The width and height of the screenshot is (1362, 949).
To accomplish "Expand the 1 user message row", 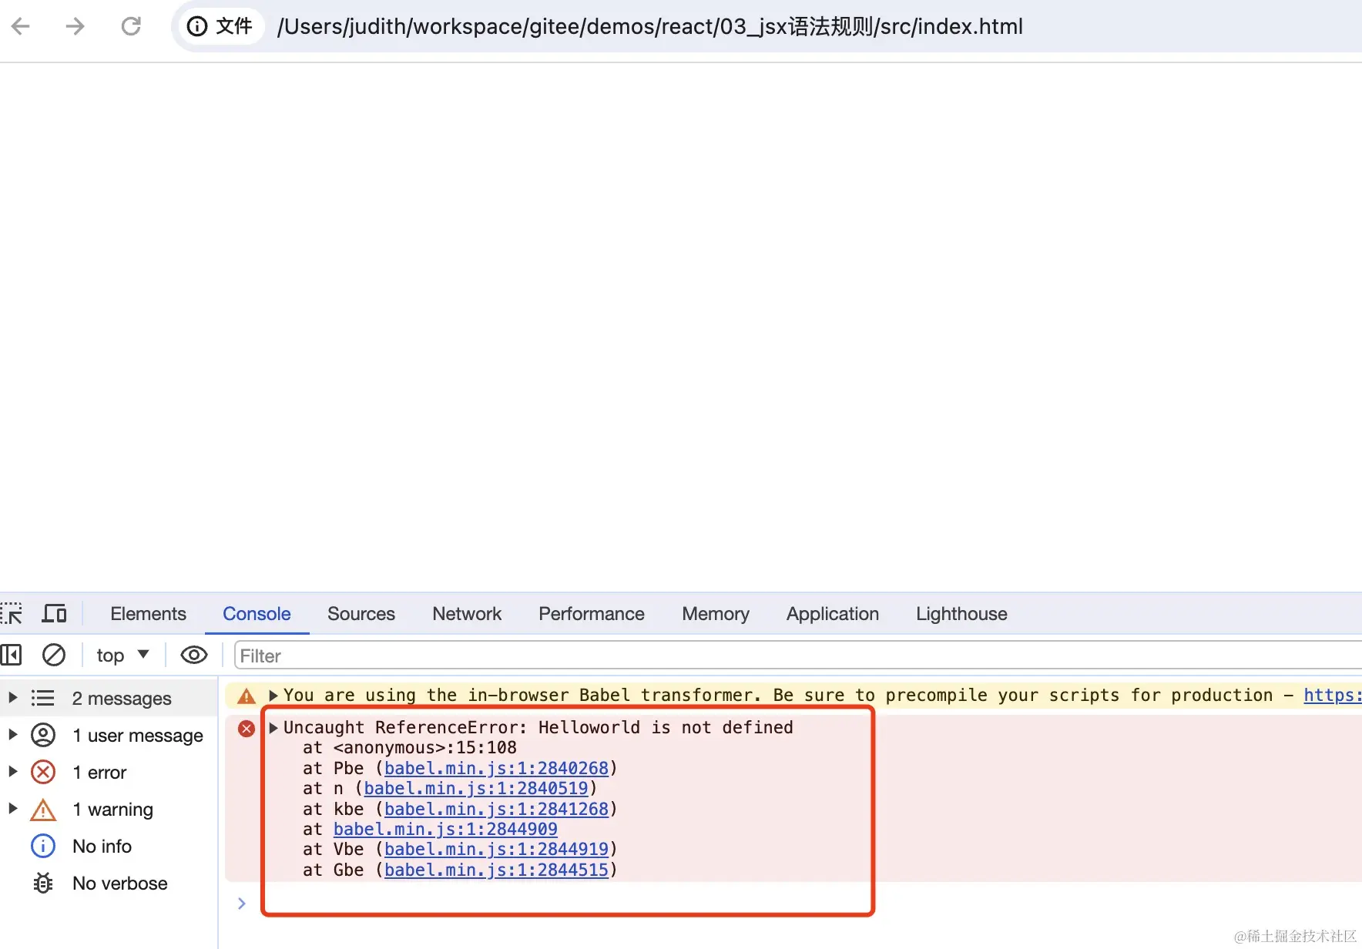I will click(12, 735).
